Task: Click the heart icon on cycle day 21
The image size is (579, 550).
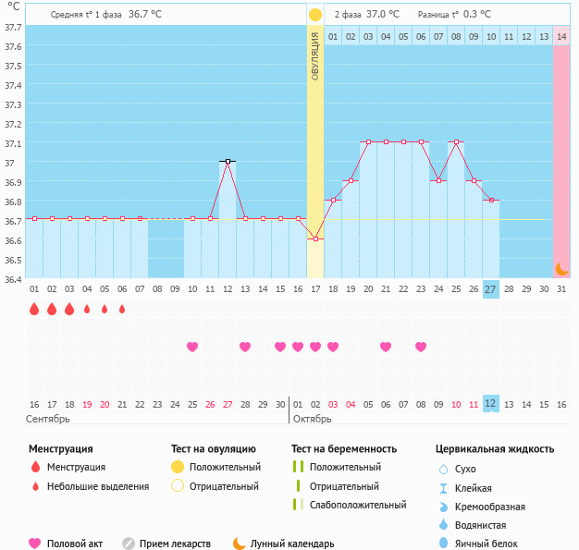Action: (386, 347)
